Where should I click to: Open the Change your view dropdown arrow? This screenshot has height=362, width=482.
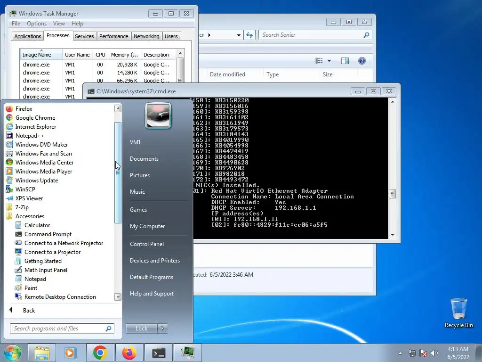pyautogui.click(x=329, y=61)
